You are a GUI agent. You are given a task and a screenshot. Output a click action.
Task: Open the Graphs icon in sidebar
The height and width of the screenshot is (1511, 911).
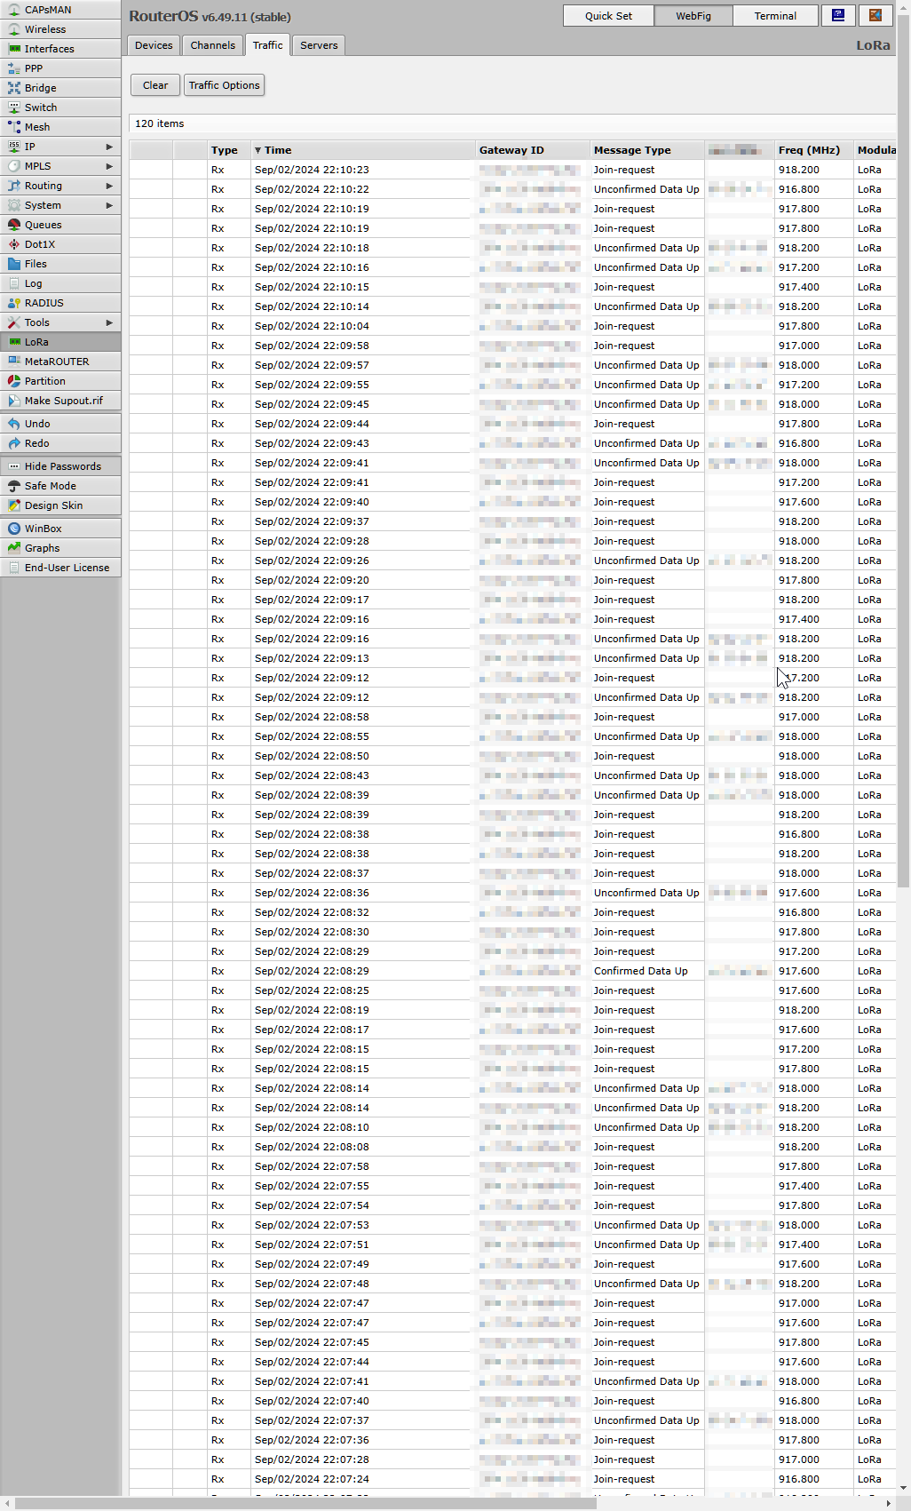coord(14,548)
